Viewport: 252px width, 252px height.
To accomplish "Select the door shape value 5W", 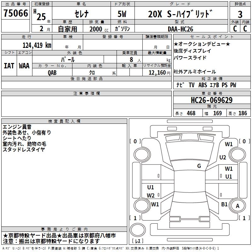I will pyautogui.click(x=122, y=14).
